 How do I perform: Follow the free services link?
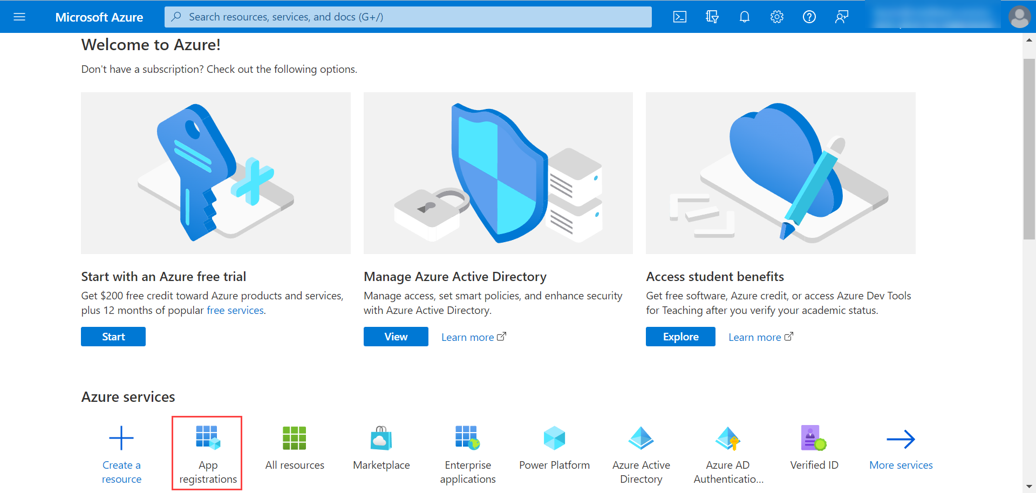point(235,310)
